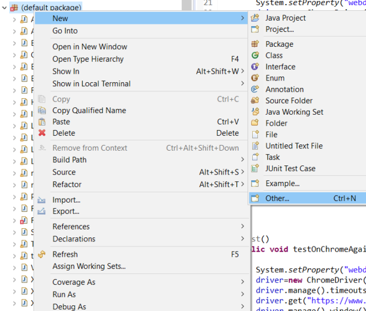Click the package explorer vertical scrollbar
The image size is (366, 311).
coord(187,5)
